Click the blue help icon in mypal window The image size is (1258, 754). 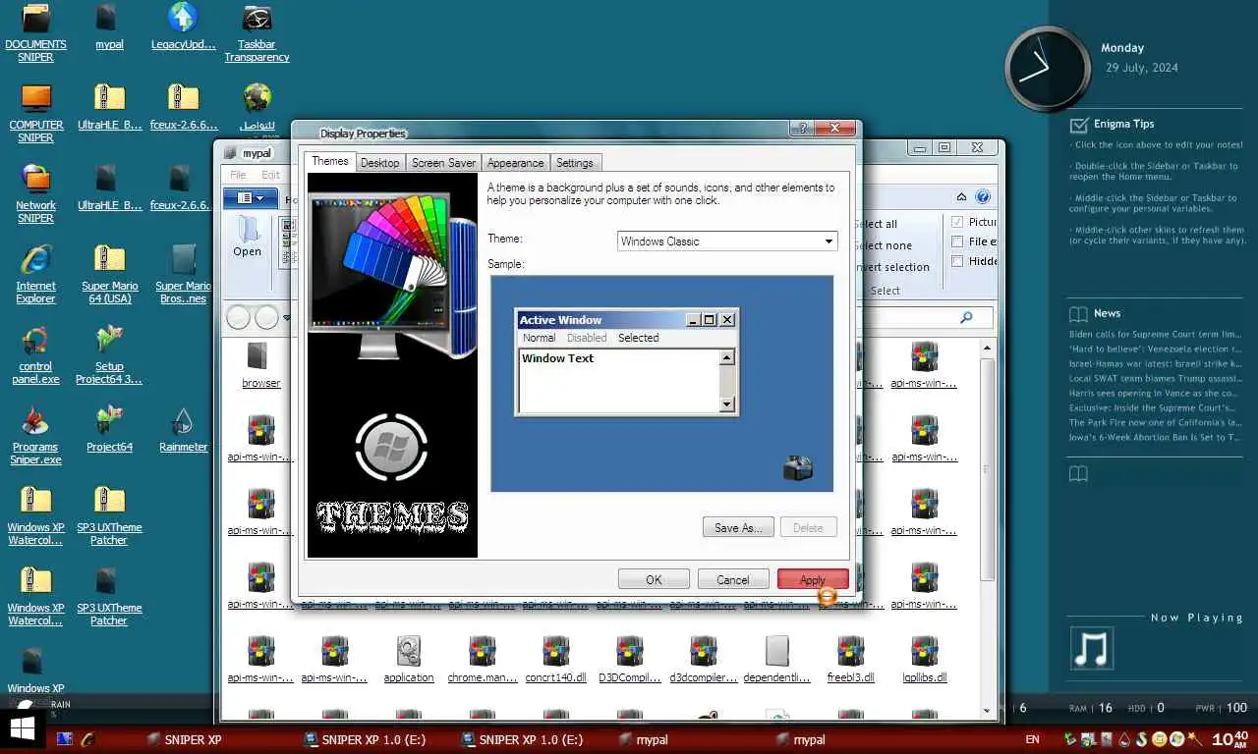click(x=982, y=196)
